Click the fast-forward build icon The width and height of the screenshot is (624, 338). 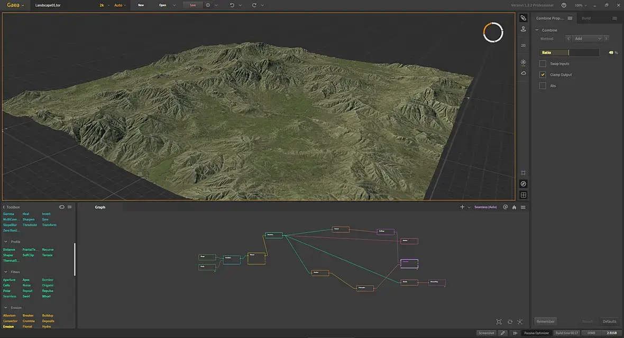pos(515,333)
